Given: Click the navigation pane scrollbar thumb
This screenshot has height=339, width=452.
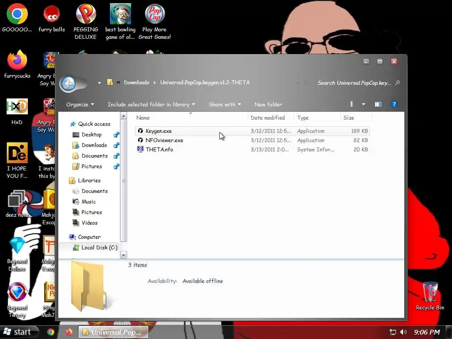Looking at the screenshot, I should tap(124, 181).
